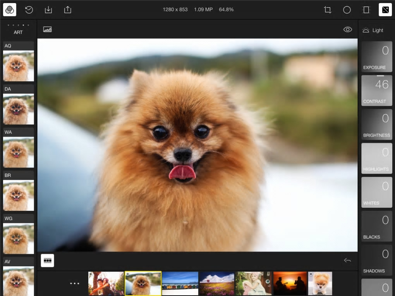Click the import download icon
Screen dimensions: 395x296
coord(48,10)
